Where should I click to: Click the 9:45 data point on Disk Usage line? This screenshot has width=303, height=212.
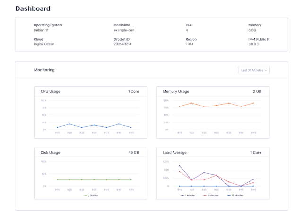point(131,179)
